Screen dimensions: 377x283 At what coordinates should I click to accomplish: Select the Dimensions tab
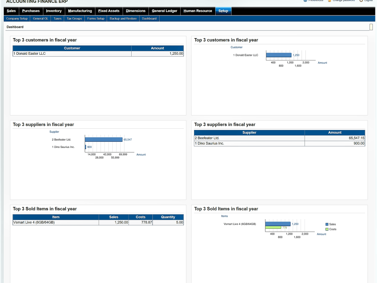pyautogui.click(x=136, y=11)
